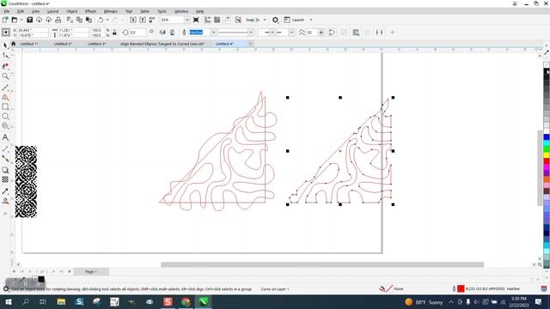Select the Pick tool in the toolbox
550x309 pixels.
[x=6, y=45]
